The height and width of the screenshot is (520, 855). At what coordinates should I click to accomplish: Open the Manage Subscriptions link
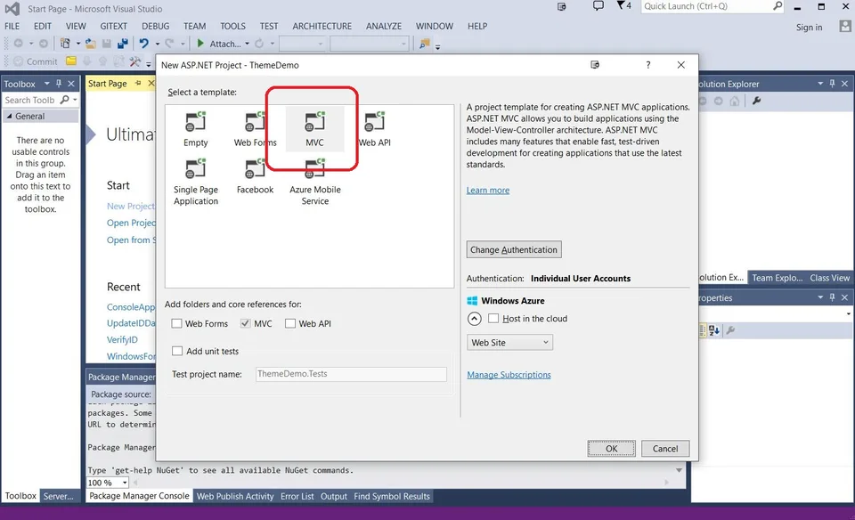509,375
